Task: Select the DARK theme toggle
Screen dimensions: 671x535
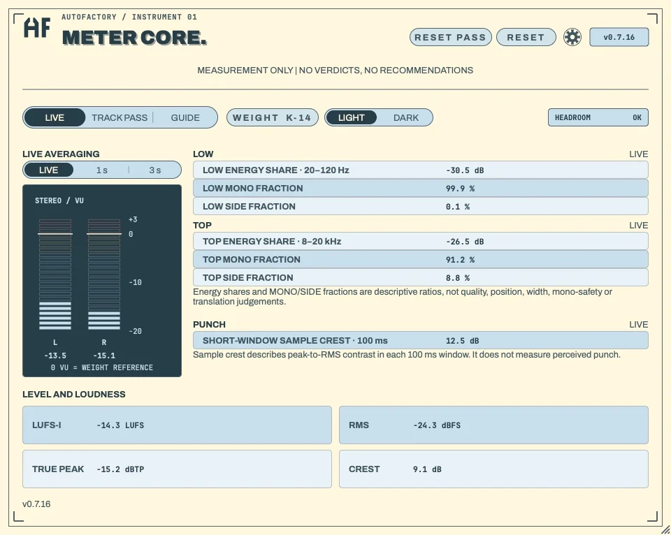Action: 405,117
